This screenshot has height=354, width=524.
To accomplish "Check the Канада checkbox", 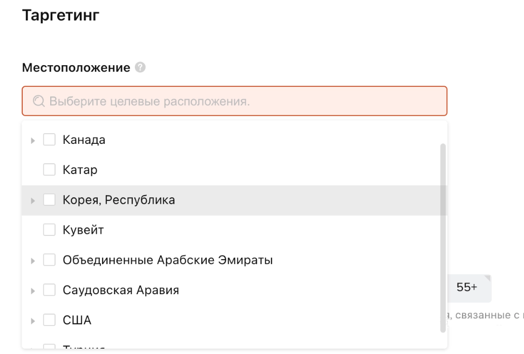I will [49, 140].
